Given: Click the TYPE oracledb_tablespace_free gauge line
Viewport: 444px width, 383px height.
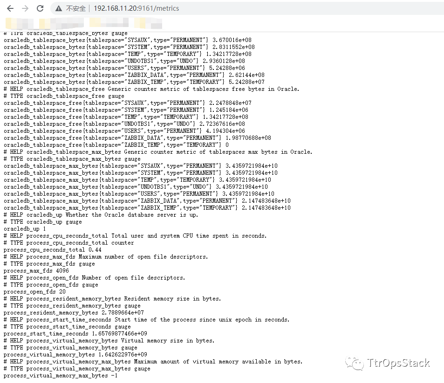Looking at the screenshot, I should (x=64, y=96).
